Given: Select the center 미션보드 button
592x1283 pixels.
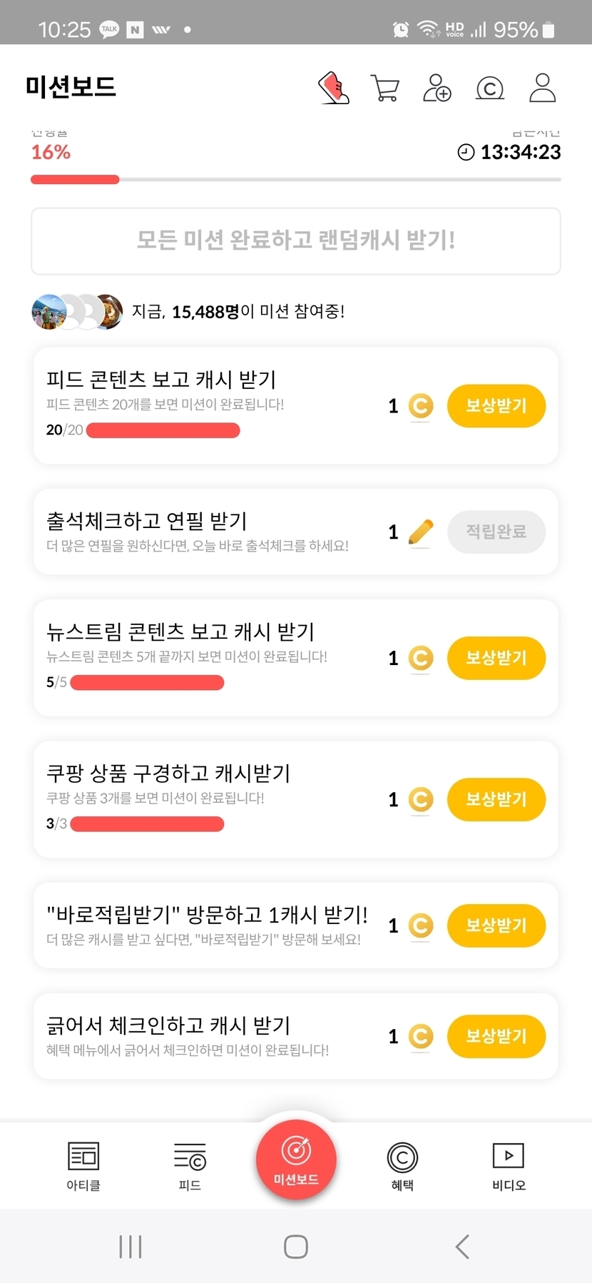Looking at the screenshot, I should [x=296, y=1160].
